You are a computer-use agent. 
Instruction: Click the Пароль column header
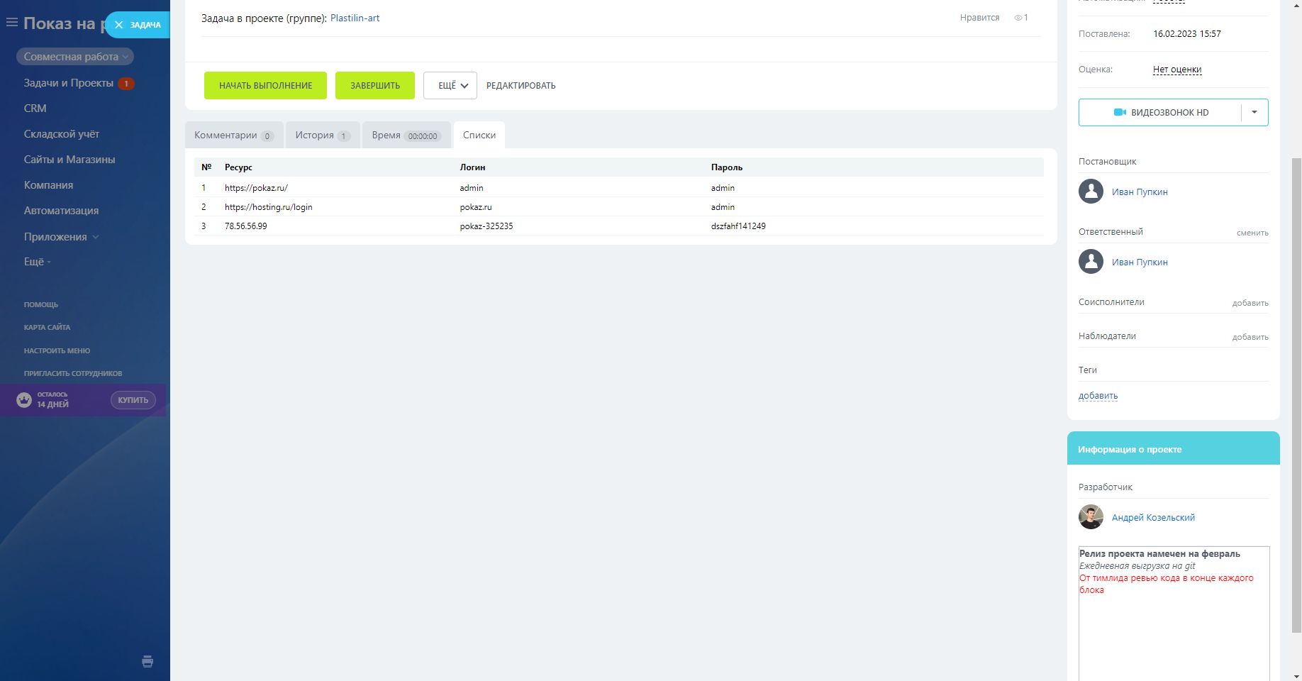727,167
